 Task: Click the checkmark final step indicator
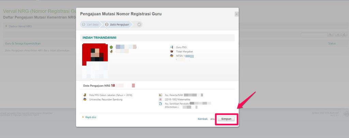(139, 25)
